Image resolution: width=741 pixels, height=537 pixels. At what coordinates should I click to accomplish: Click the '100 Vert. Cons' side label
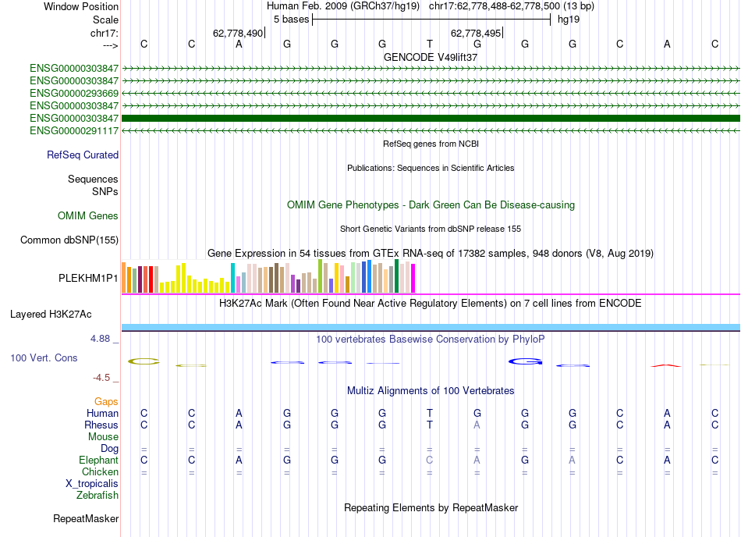coord(44,358)
